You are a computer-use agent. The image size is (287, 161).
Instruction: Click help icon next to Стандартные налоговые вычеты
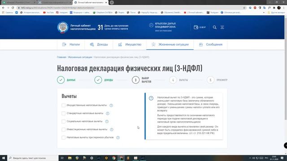click(108, 113)
